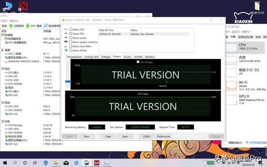
Task: Select 磁盘 0 (C: D:) in Task Manager
Action: pos(245,72)
